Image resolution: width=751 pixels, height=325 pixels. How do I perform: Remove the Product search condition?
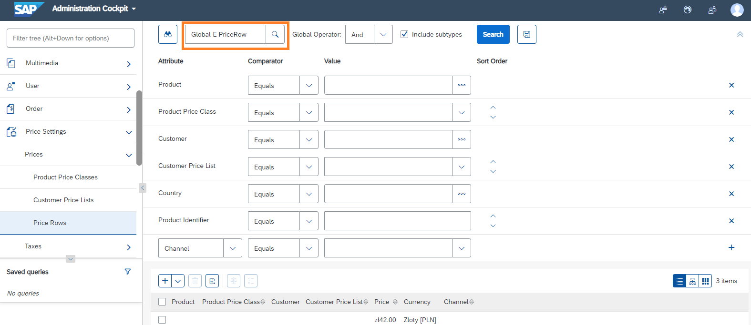731,85
